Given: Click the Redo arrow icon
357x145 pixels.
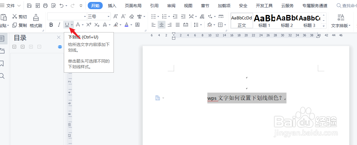Looking at the screenshot, I should [x=73, y=6].
